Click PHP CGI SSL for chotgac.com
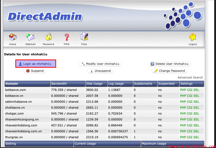Viewport: 216px width, 148px height. 190,114
